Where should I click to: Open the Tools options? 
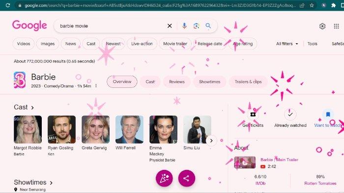point(312,44)
